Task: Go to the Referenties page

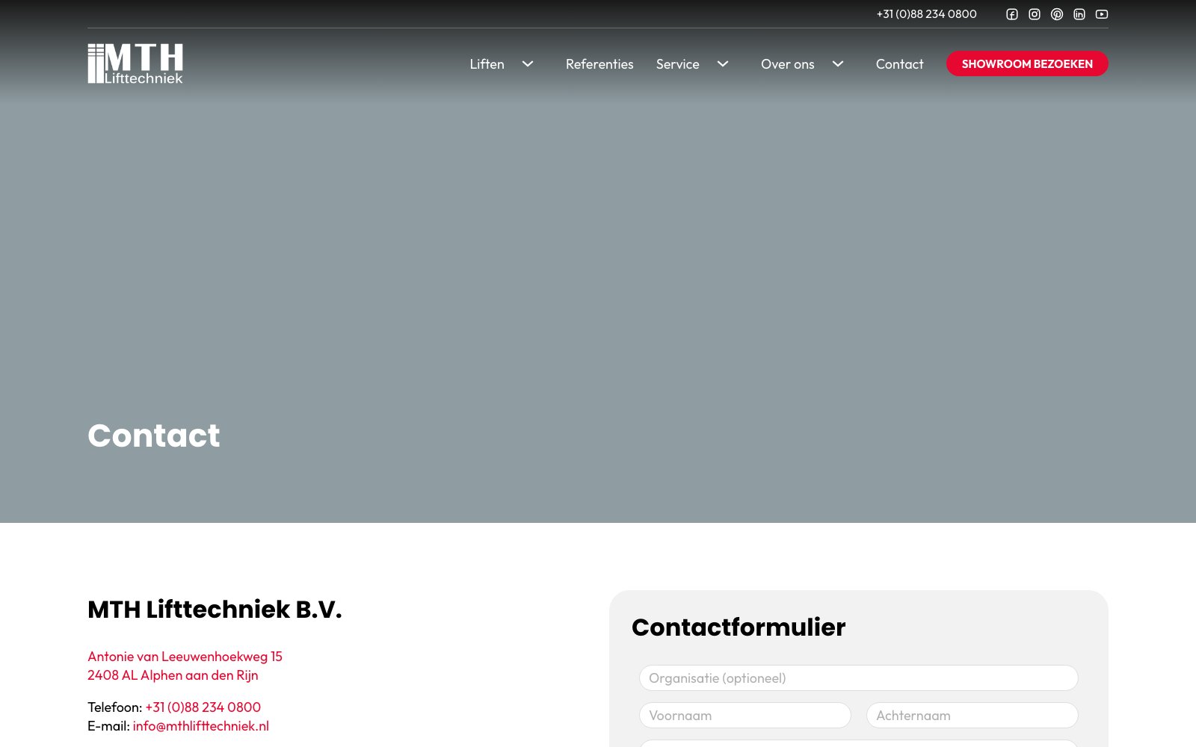Action: click(599, 64)
